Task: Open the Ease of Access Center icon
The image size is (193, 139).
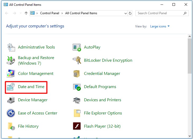Action: tap(11, 113)
